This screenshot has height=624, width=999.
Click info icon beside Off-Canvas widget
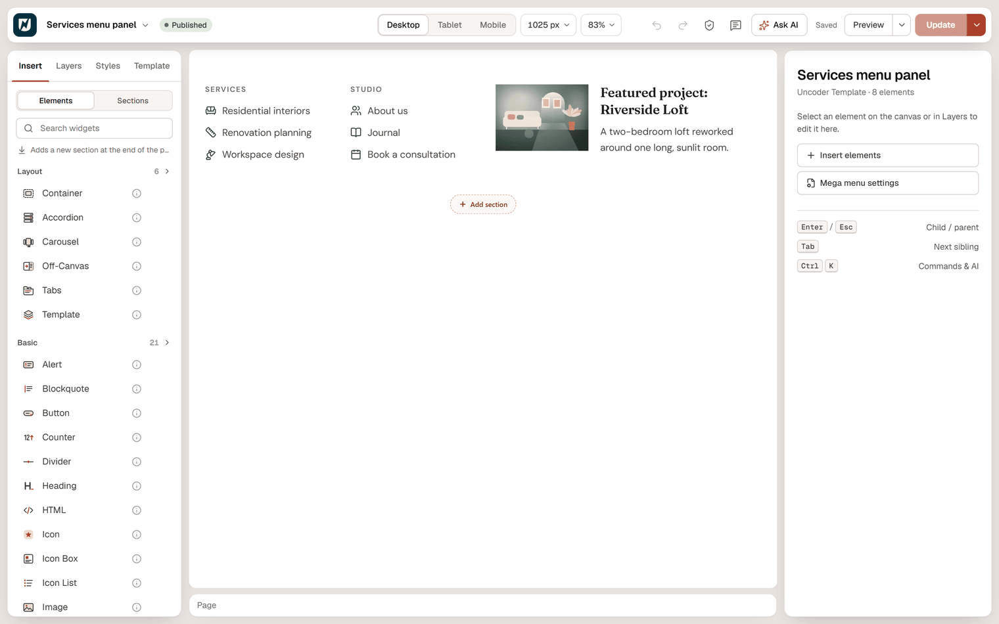coord(137,266)
